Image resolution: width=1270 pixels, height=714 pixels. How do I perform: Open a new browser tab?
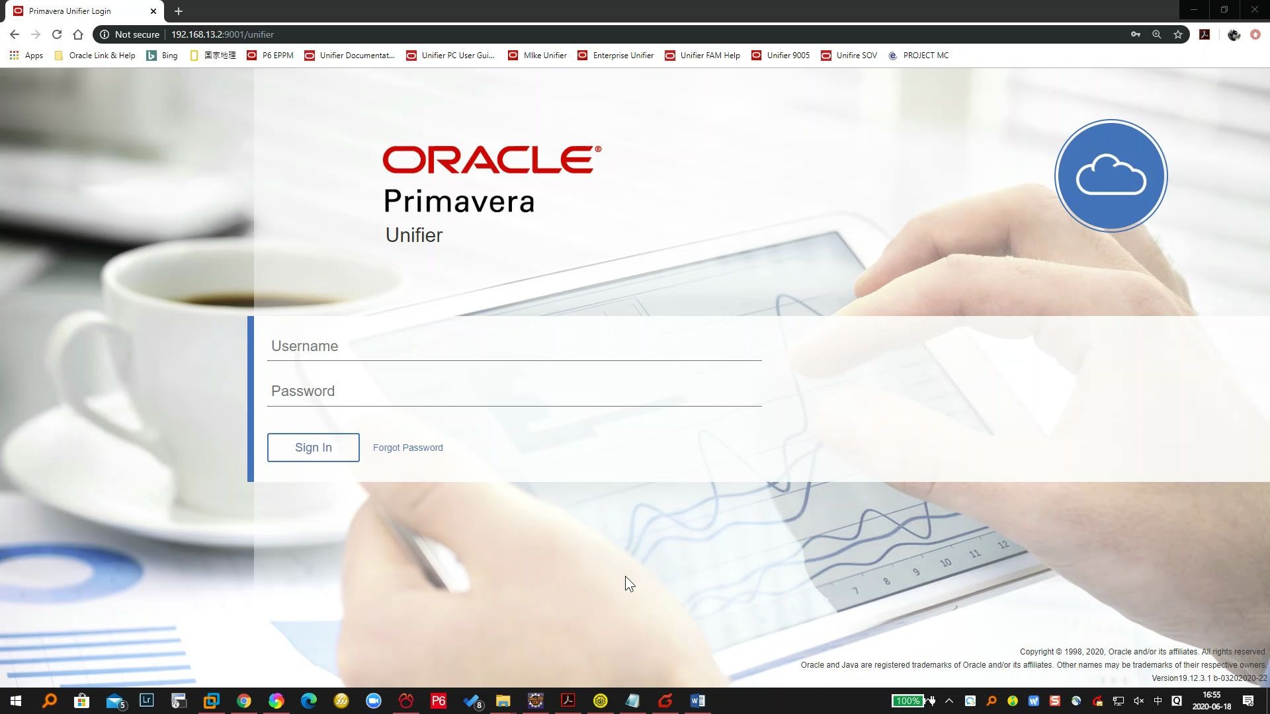click(179, 11)
